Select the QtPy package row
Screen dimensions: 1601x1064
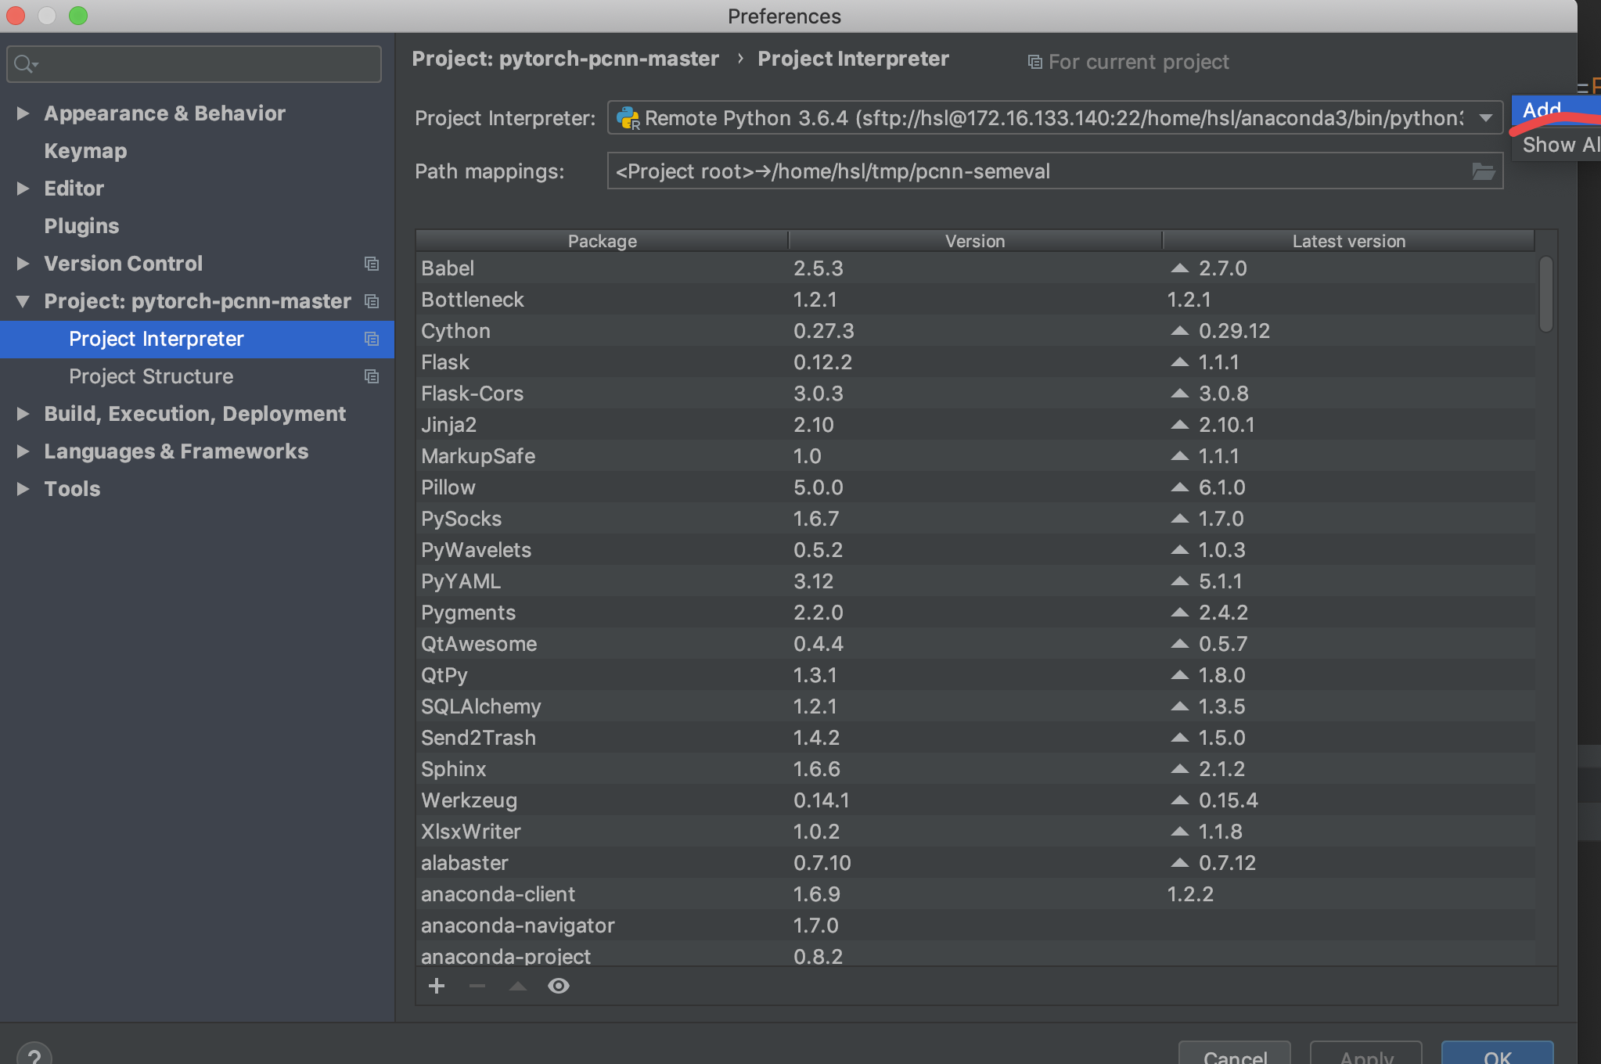point(975,675)
